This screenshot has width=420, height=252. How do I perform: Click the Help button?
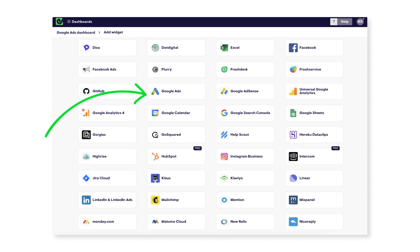(344, 21)
